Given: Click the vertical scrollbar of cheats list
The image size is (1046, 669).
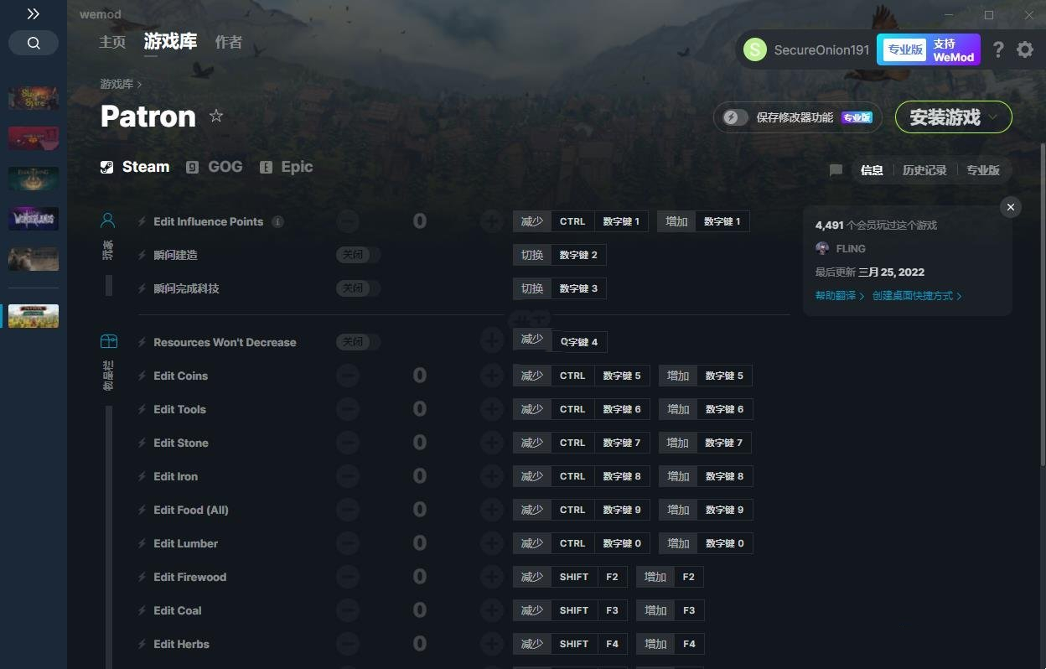Looking at the screenshot, I should (1043, 305).
